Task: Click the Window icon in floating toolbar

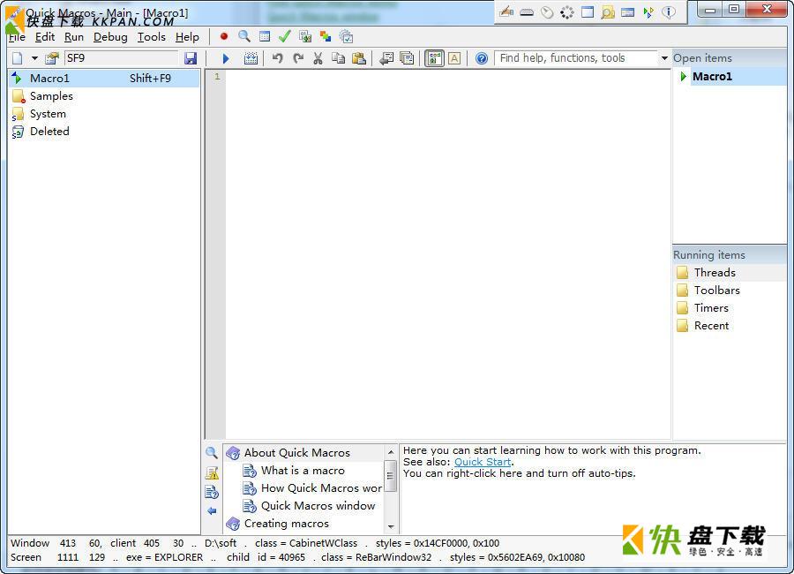Action: tap(588, 11)
